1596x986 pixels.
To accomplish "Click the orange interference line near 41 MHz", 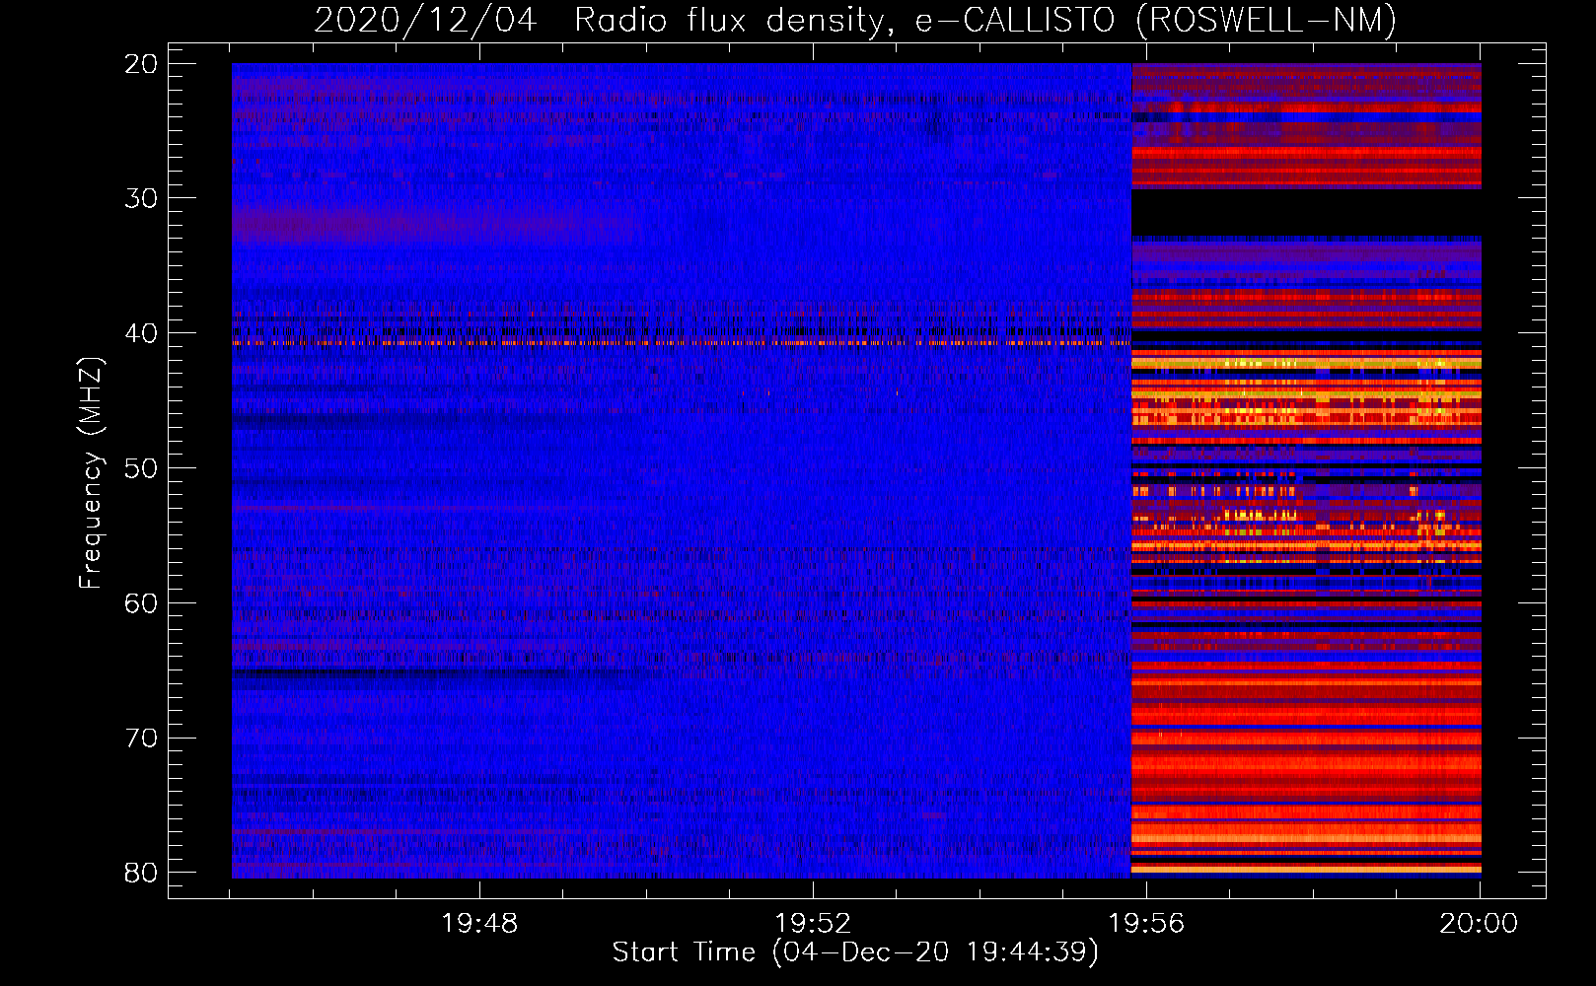I will click(681, 343).
